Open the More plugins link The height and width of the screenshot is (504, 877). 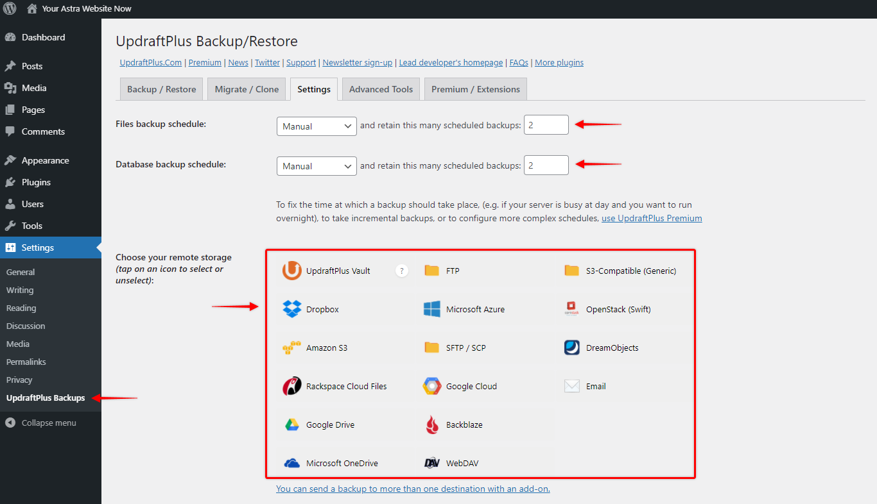click(x=559, y=63)
